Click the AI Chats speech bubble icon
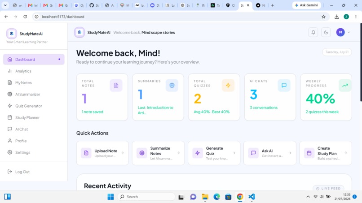The width and height of the screenshot is (362, 203). click(x=284, y=86)
